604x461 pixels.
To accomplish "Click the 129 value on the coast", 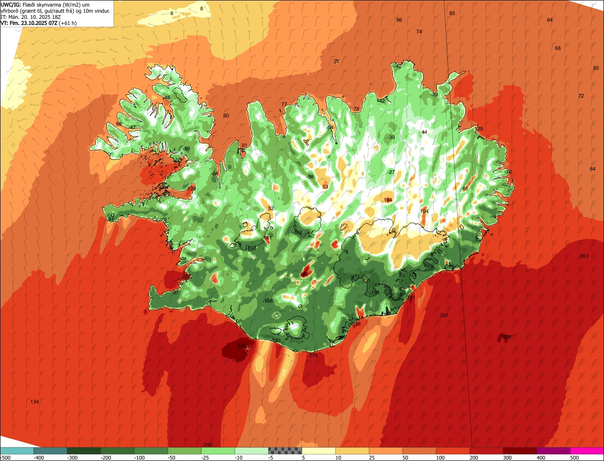I will pos(479,129).
